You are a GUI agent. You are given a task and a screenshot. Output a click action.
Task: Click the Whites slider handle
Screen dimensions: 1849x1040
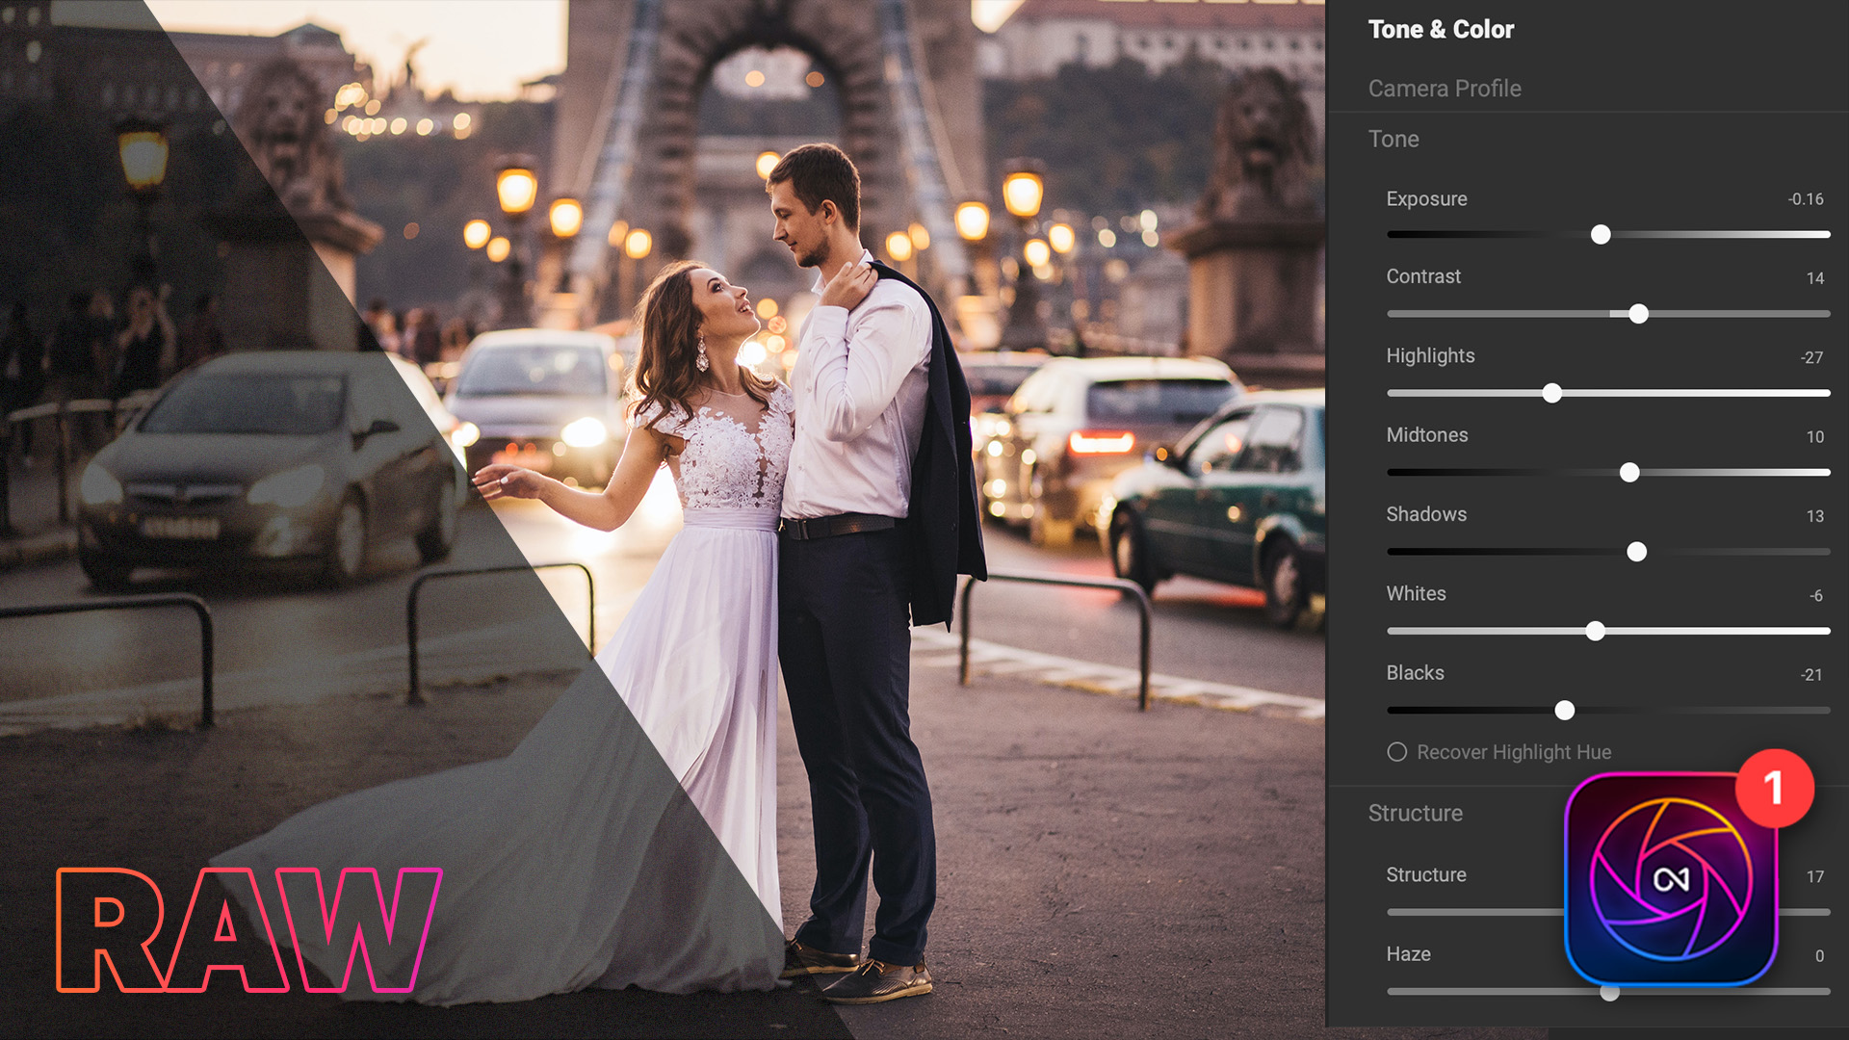[x=1596, y=631]
